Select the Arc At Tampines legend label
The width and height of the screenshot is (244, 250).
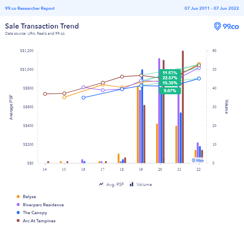point(39,221)
